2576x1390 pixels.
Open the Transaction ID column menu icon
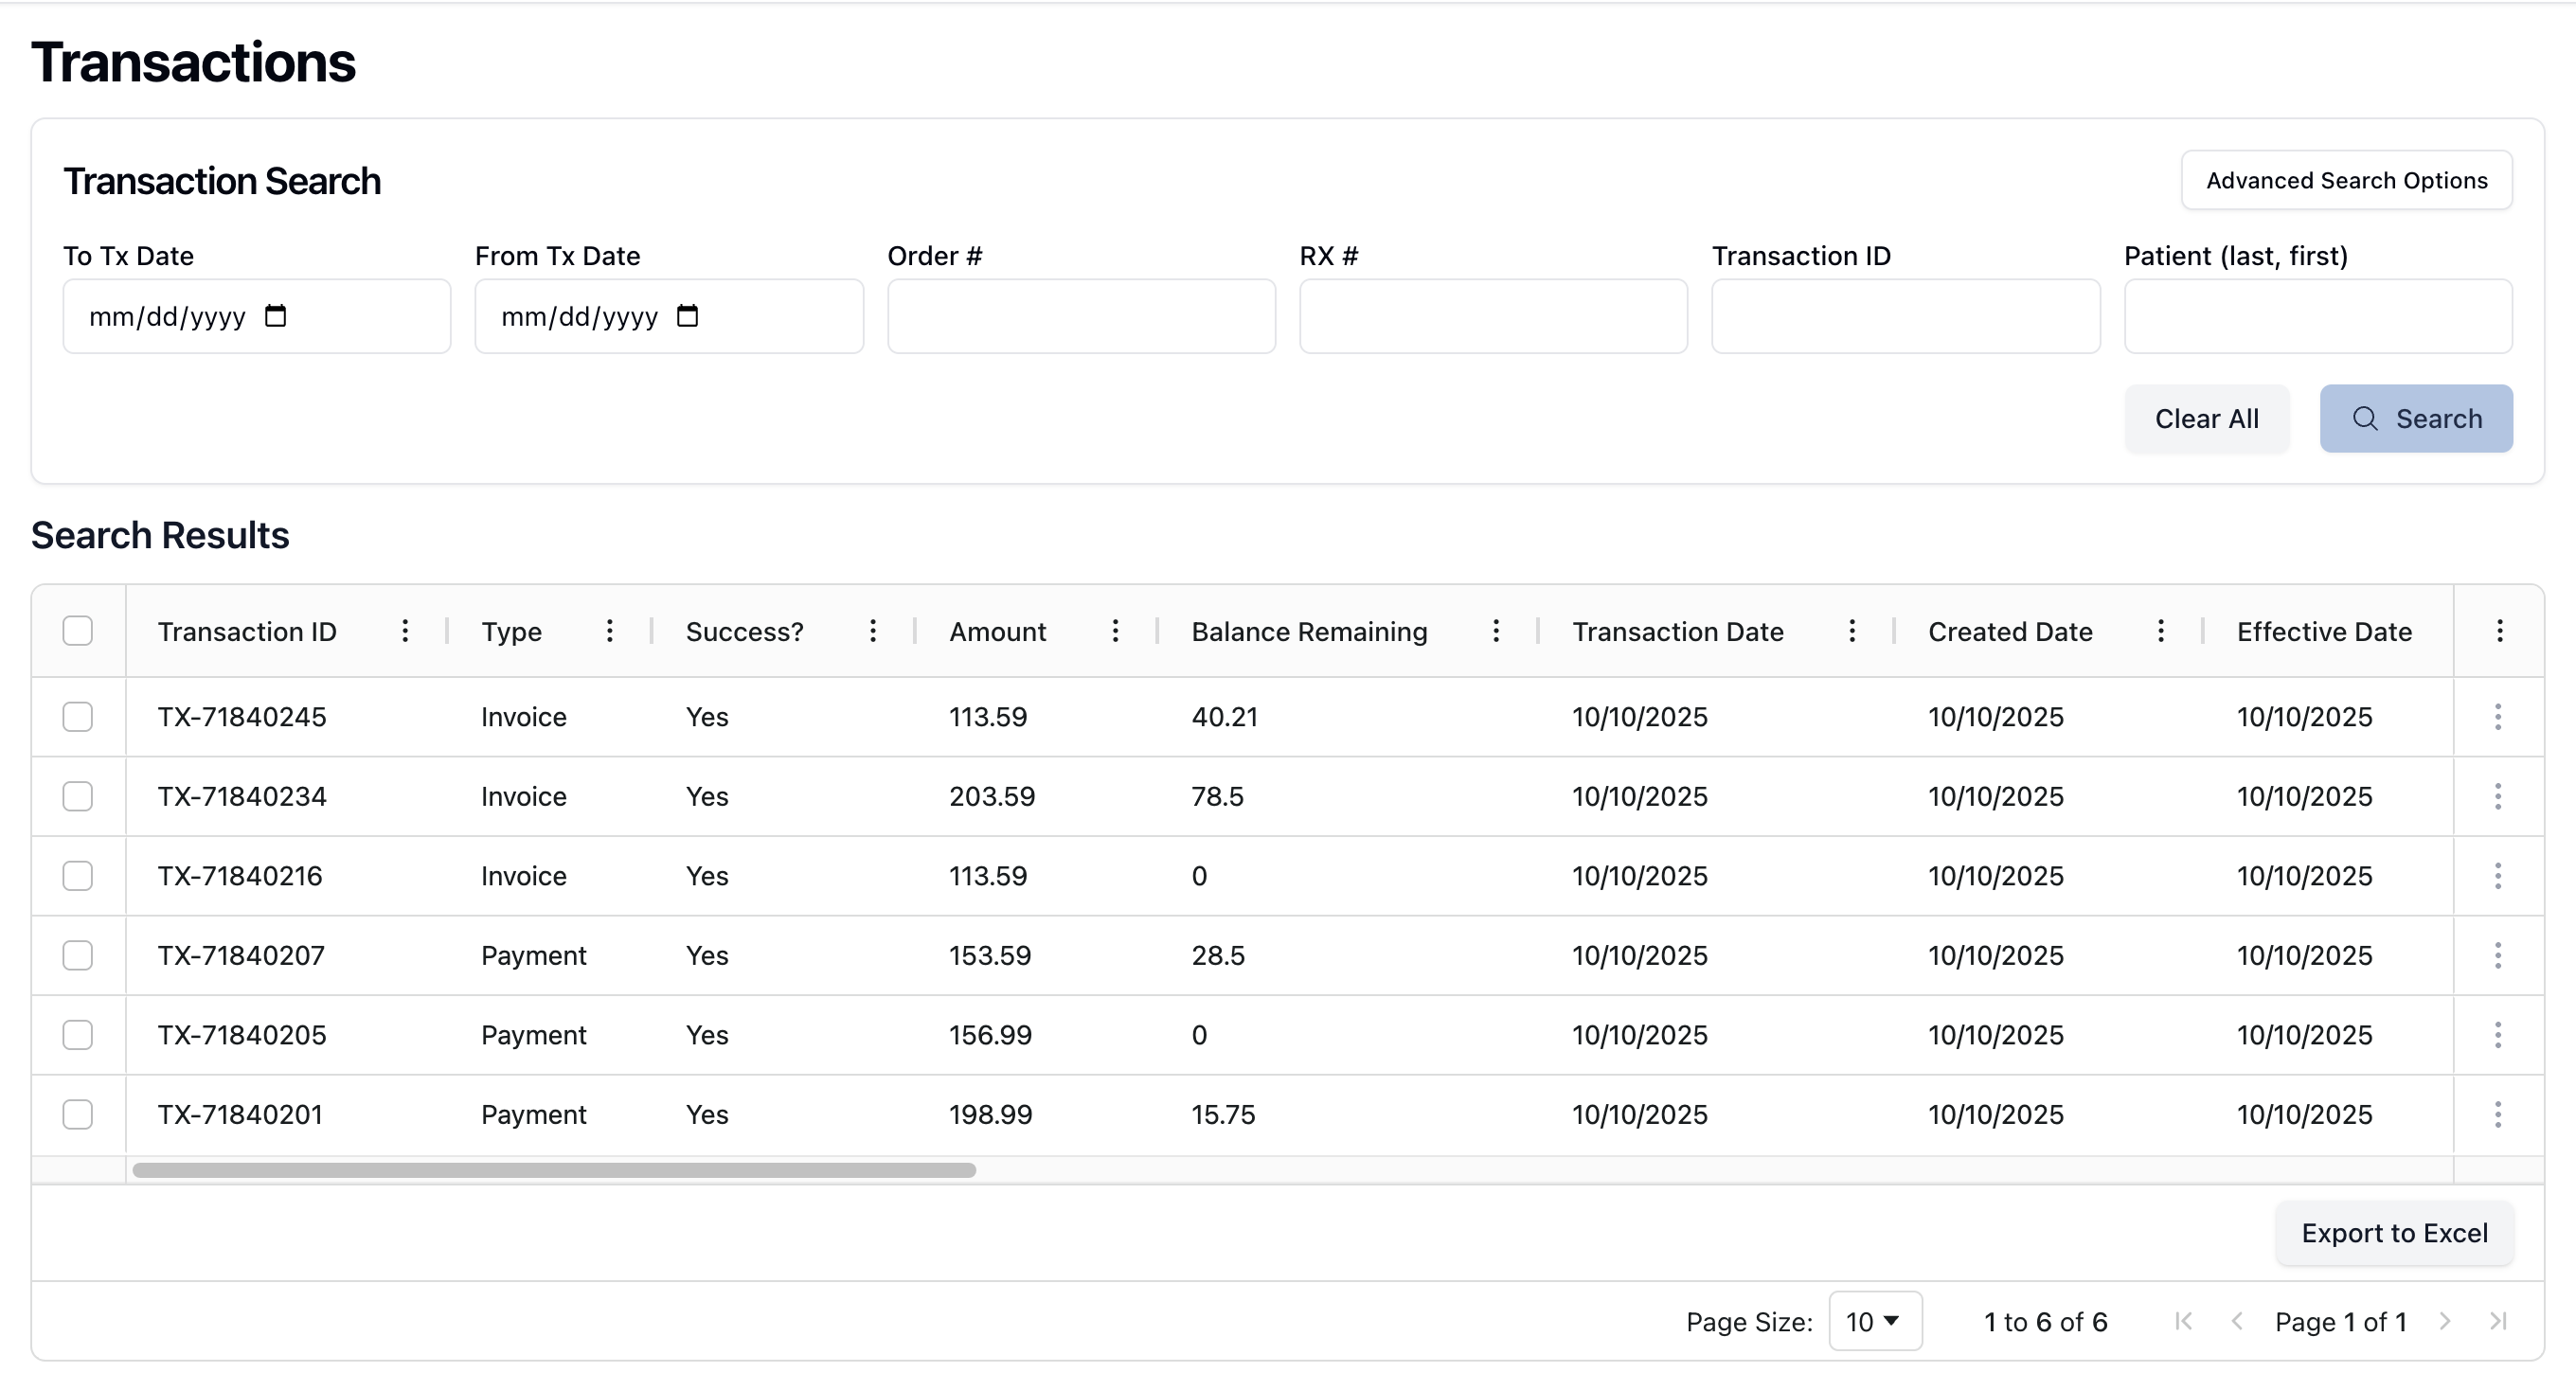coord(405,631)
